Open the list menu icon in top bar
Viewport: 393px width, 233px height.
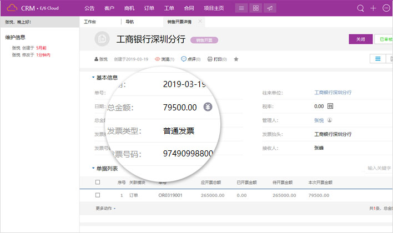pos(241,8)
